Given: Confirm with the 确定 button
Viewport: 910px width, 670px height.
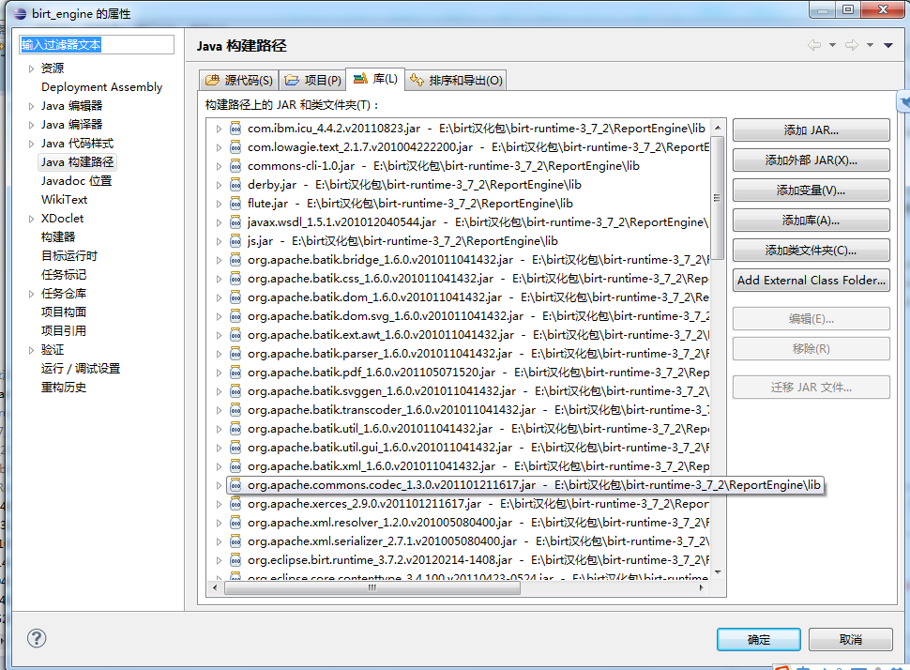Looking at the screenshot, I should pyautogui.click(x=759, y=639).
